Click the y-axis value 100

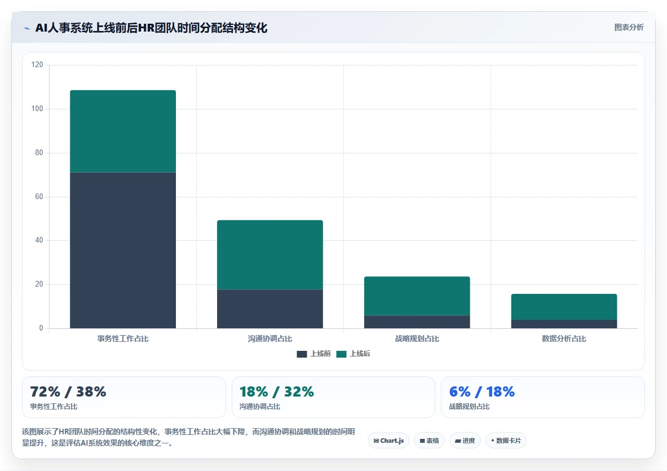pyautogui.click(x=37, y=109)
